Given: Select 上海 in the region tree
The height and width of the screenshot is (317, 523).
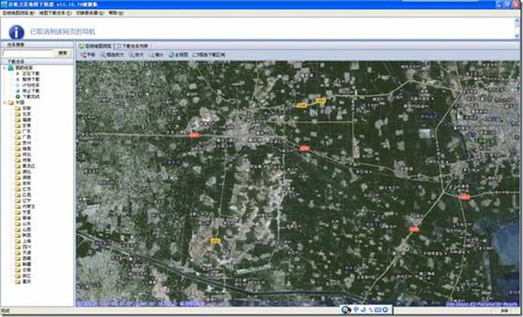Looking at the screenshot, I should click(23, 241).
